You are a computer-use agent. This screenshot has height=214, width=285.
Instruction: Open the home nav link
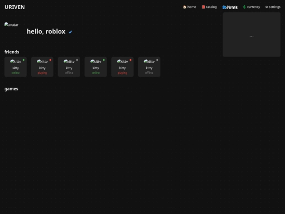click(189, 7)
